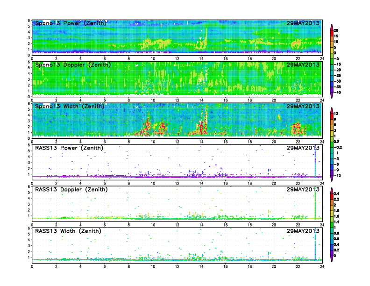Select the yellow segment of the bottom colorbar
Screen dimensions: 370x286
click(332, 214)
